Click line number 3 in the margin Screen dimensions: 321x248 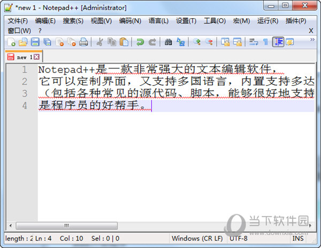(25, 93)
